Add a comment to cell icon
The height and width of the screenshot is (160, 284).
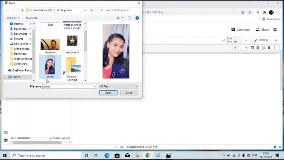[252, 48]
